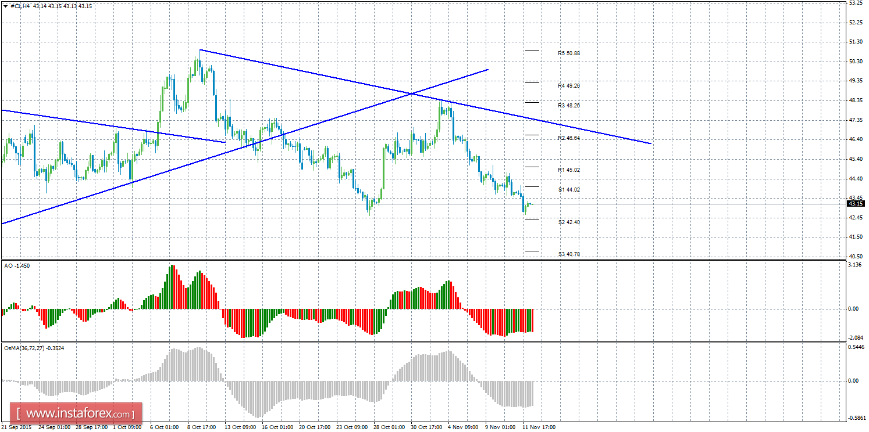Click the 41.50 price axis value
Screen dimensions: 869x432
coord(855,237)
